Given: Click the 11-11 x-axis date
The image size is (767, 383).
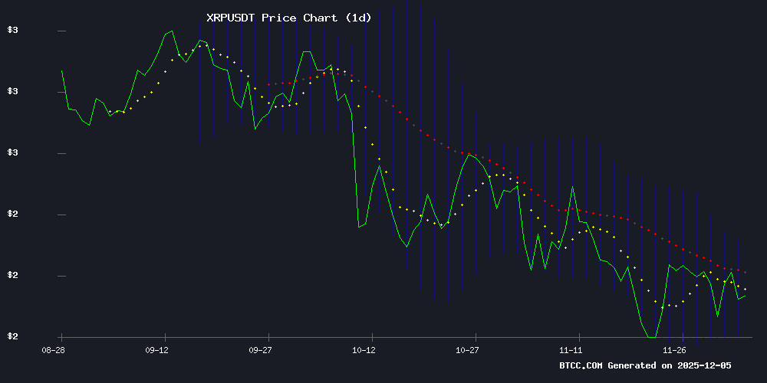Looking at the screenshot, I should coord(571,349).
